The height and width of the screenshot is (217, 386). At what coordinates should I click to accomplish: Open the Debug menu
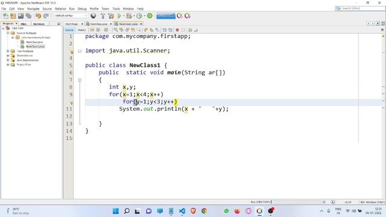click(x=82, y=8)
